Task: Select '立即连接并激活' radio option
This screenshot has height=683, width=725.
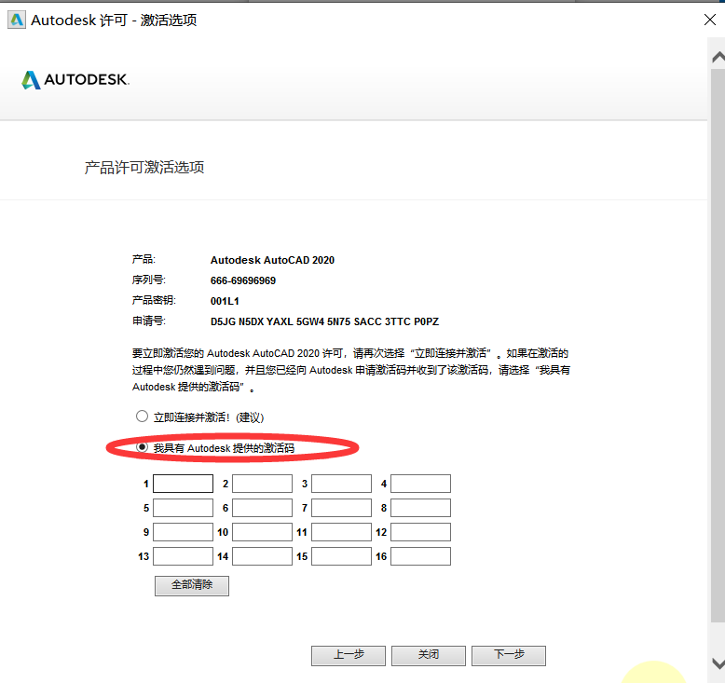Action: pyautogui.click(x=142, y=417)
